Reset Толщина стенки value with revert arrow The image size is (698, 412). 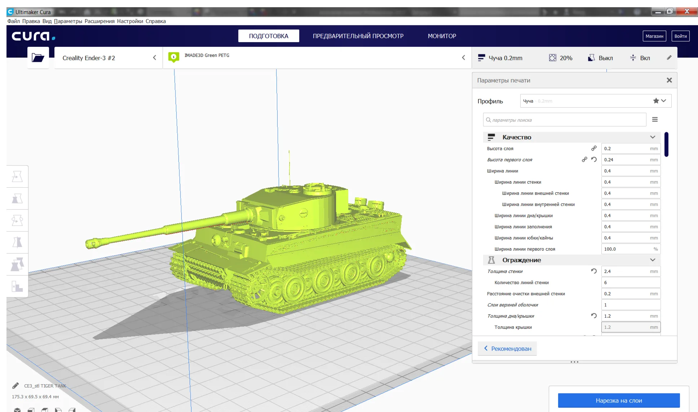(x=594, y=271)
